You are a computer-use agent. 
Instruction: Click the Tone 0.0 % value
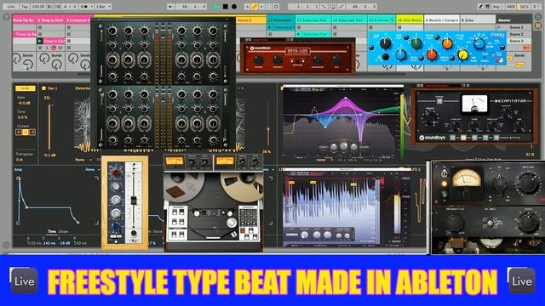point(22,117)
